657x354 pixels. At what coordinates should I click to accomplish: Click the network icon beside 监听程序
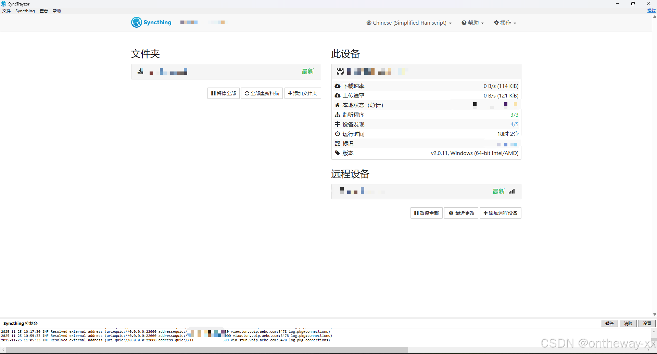338,115
